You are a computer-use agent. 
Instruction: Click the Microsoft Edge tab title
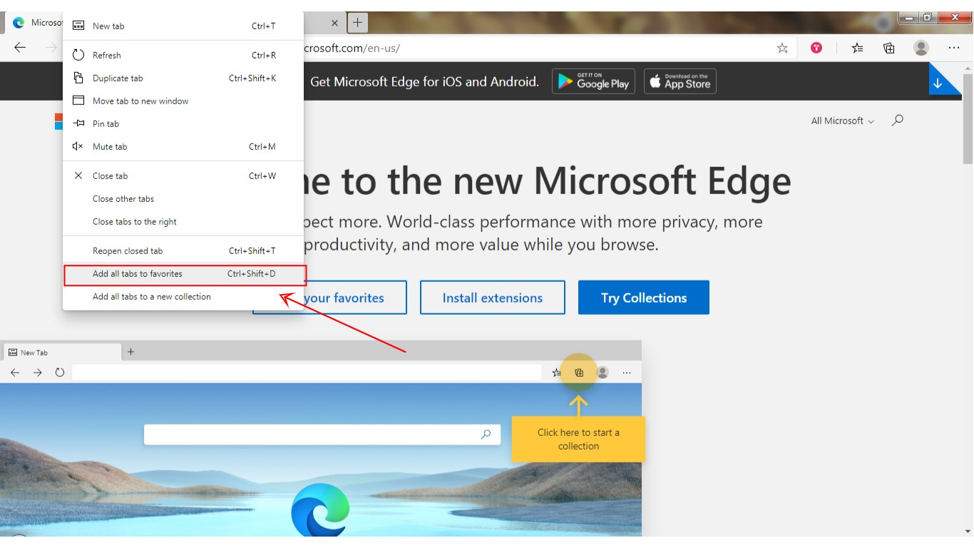(47, 23)
